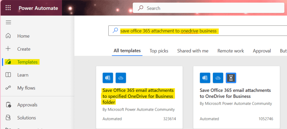The image size is (287, 129).
Task: Click the template search field
Action: [197, 31]
